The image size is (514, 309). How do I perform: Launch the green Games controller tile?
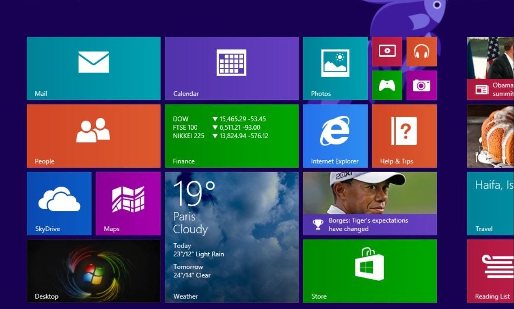(x=387, y=85)
